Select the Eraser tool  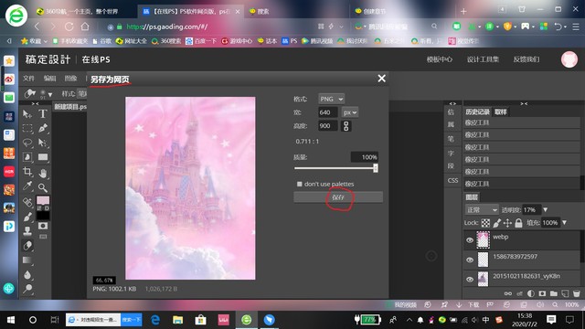point(27,246)
